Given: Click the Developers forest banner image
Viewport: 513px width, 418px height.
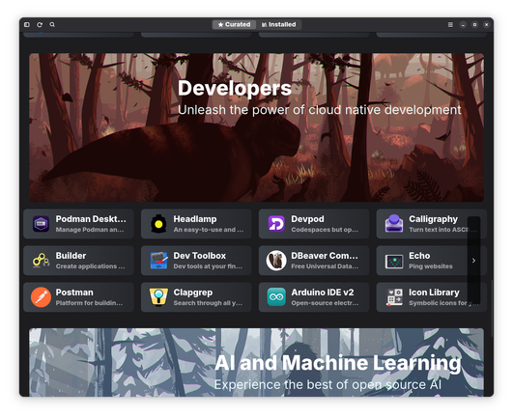Looking at the screenshot, I should tap(257, 127).
